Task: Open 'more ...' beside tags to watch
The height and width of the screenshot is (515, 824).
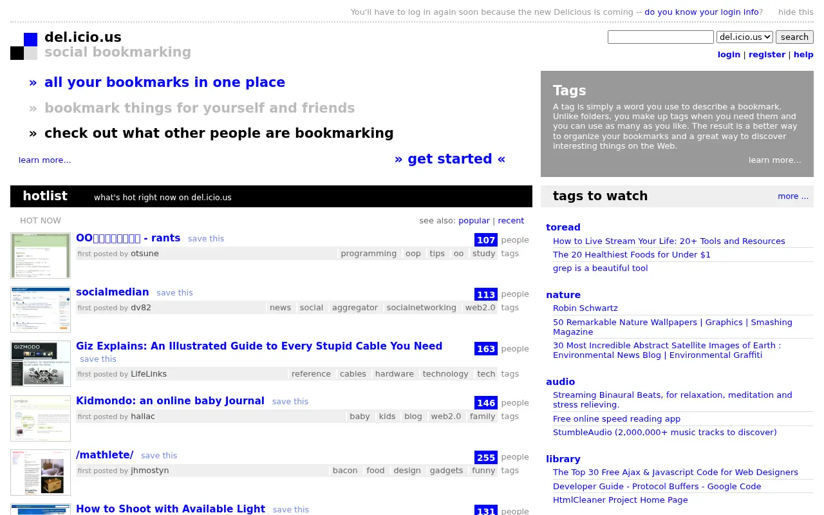Action: click(x=793, y=196)
